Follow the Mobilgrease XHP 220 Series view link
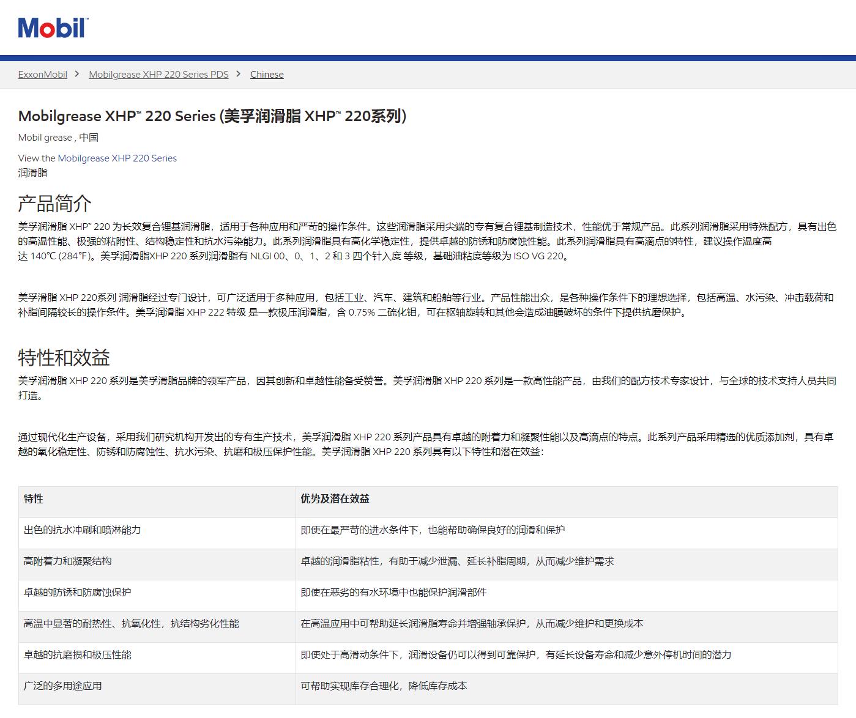 117,158
